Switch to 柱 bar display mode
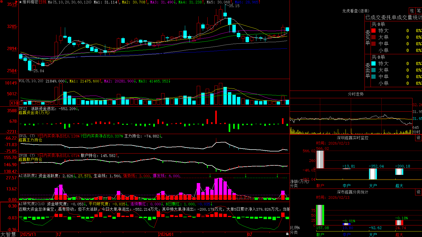Image resolution: width=422 pixels, height=237 pixels. 412,11
